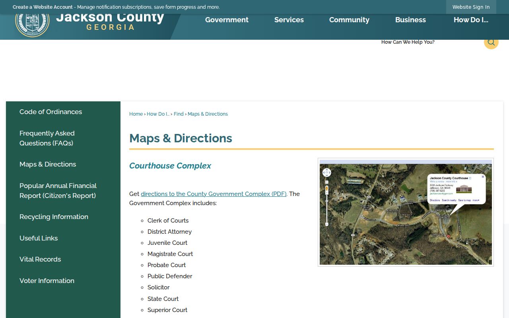Click the Courthouse Complex heading
The width and height of the screenshot is (509, 318).
pos(170,166)
